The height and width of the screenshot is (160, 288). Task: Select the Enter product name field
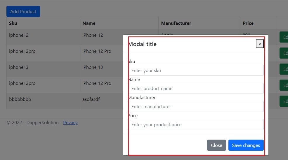[196, 88]
